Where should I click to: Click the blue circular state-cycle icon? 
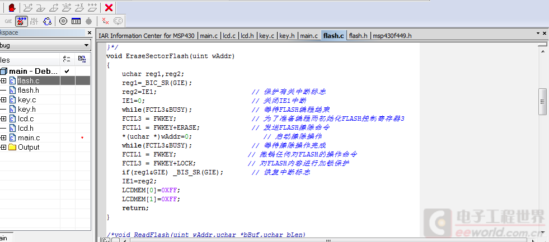(x=47, y=21)
